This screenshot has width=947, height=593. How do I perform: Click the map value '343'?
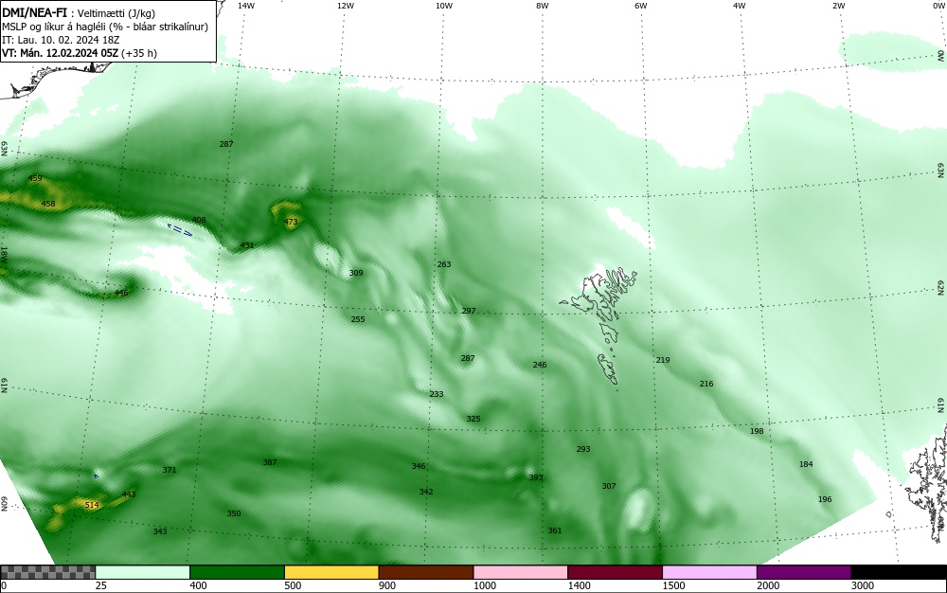click(159, 531)
